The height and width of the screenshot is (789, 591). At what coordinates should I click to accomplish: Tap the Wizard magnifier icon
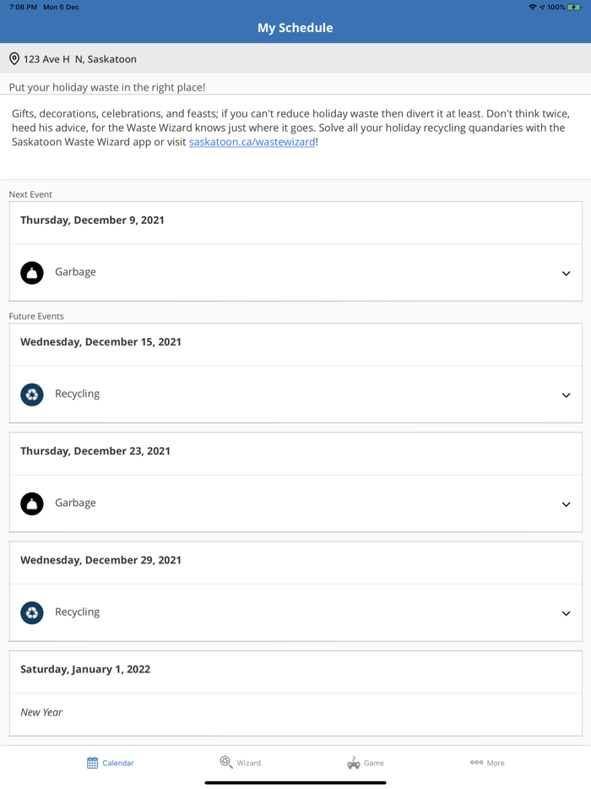click(226, 762)
